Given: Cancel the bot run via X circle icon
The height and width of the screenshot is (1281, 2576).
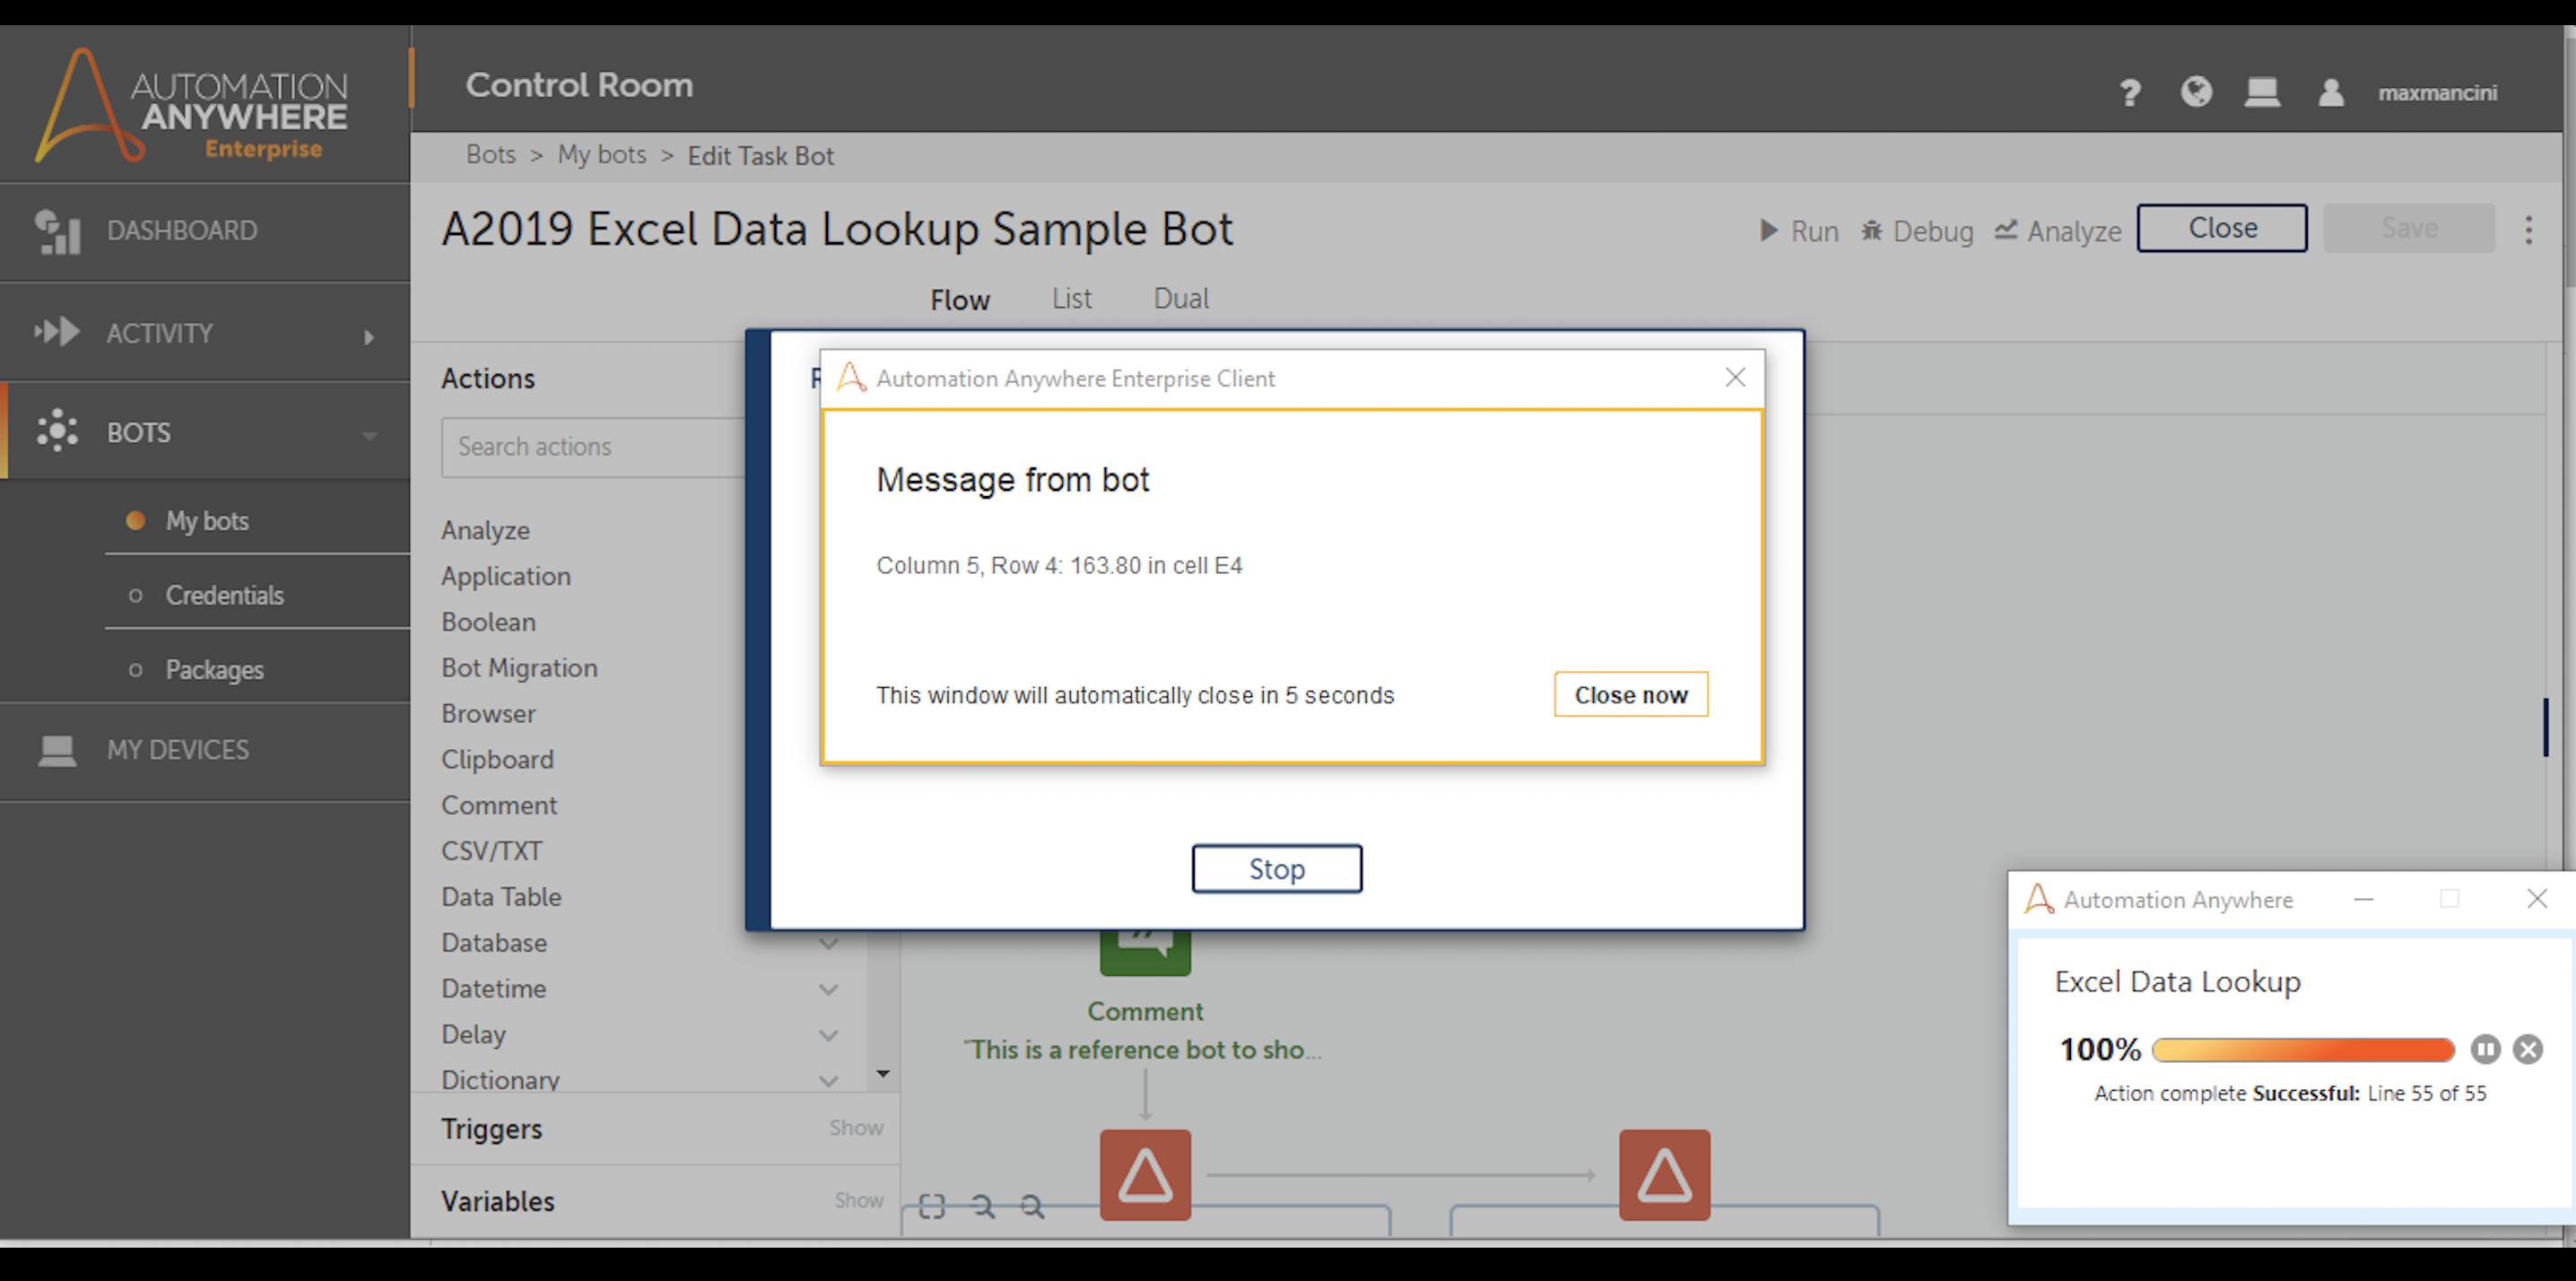Looking at the screenshot, I should (x=2528, y=1049).
